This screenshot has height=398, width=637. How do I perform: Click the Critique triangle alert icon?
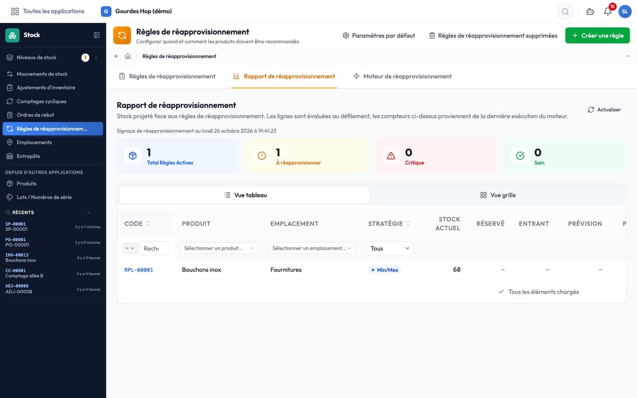pos(391,156)
